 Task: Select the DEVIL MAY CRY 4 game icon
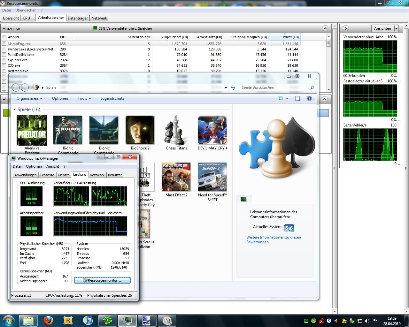(x=212, y=130)
